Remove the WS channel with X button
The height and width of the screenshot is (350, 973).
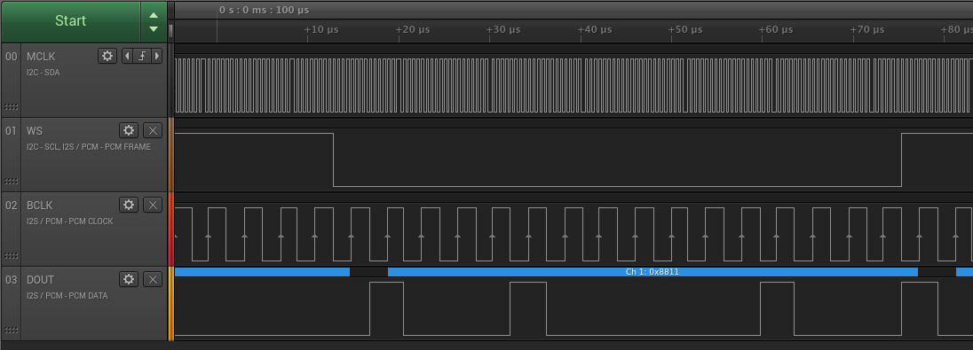(153, 130)
